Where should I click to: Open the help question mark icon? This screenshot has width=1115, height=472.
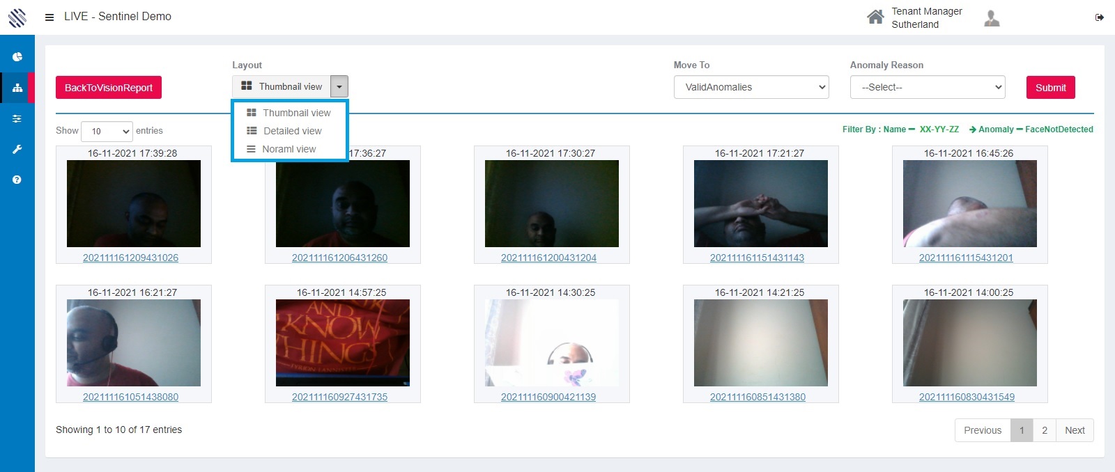pos(17,180)
